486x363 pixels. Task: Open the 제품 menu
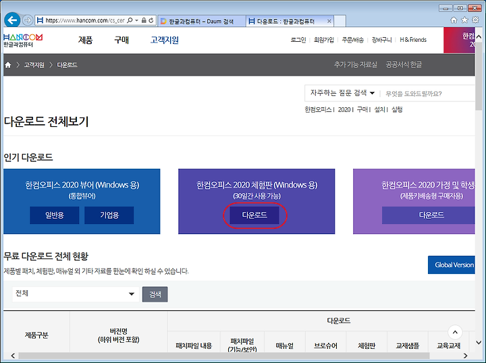[85, 40]
